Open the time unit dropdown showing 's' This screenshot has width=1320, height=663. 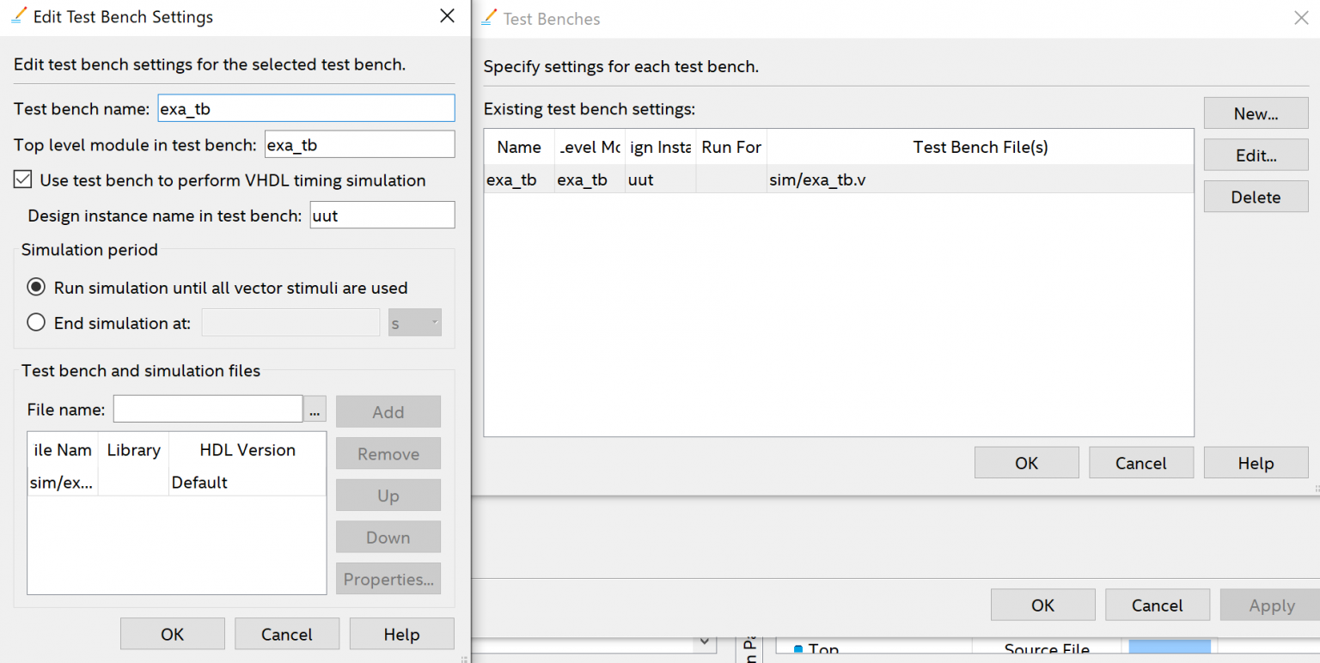tap(415, 323)
